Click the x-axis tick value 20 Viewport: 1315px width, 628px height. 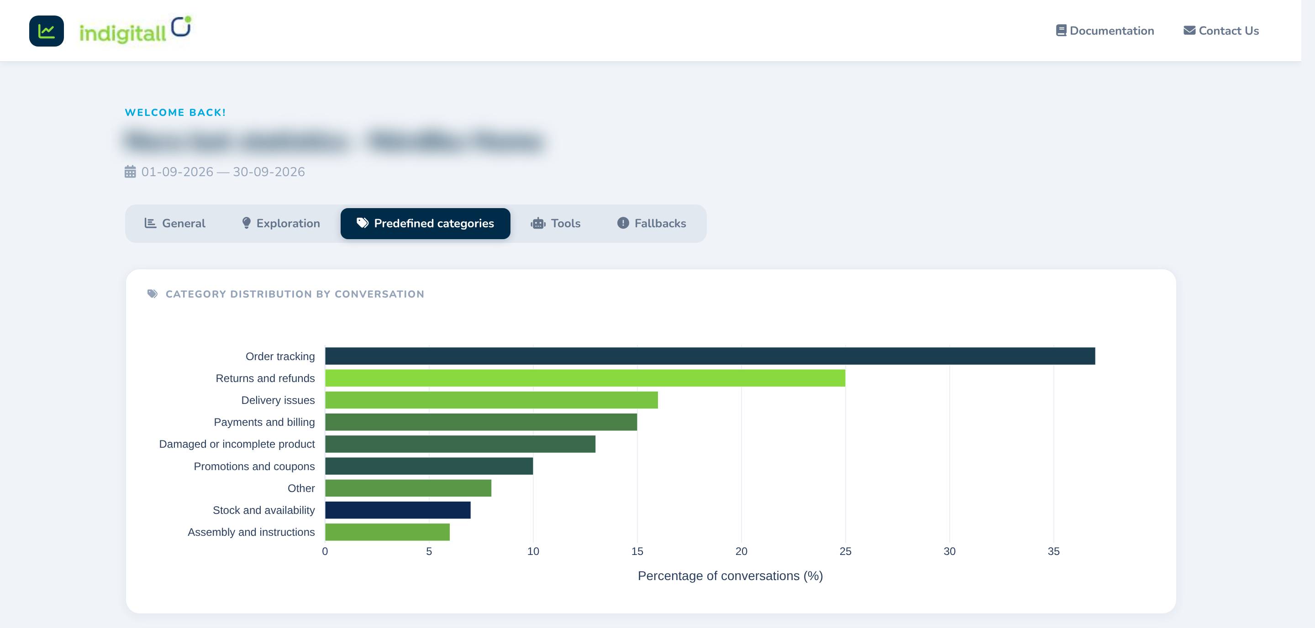coord(741,551)
